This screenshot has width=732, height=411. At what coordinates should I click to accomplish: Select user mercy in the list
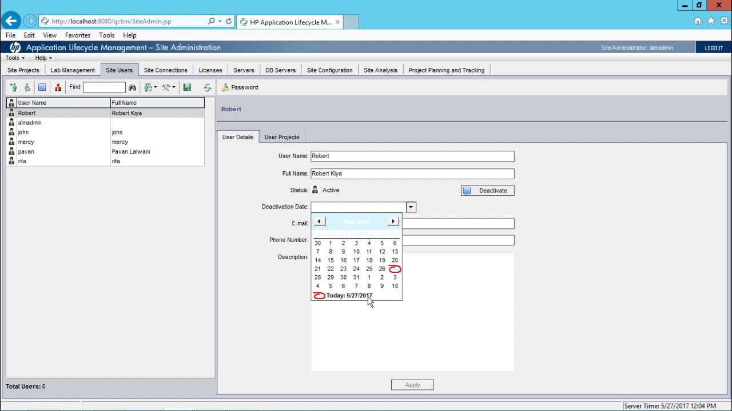[x=105, y=142]
